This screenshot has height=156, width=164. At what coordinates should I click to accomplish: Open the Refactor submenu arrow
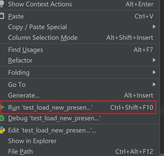tap(154, 60)
